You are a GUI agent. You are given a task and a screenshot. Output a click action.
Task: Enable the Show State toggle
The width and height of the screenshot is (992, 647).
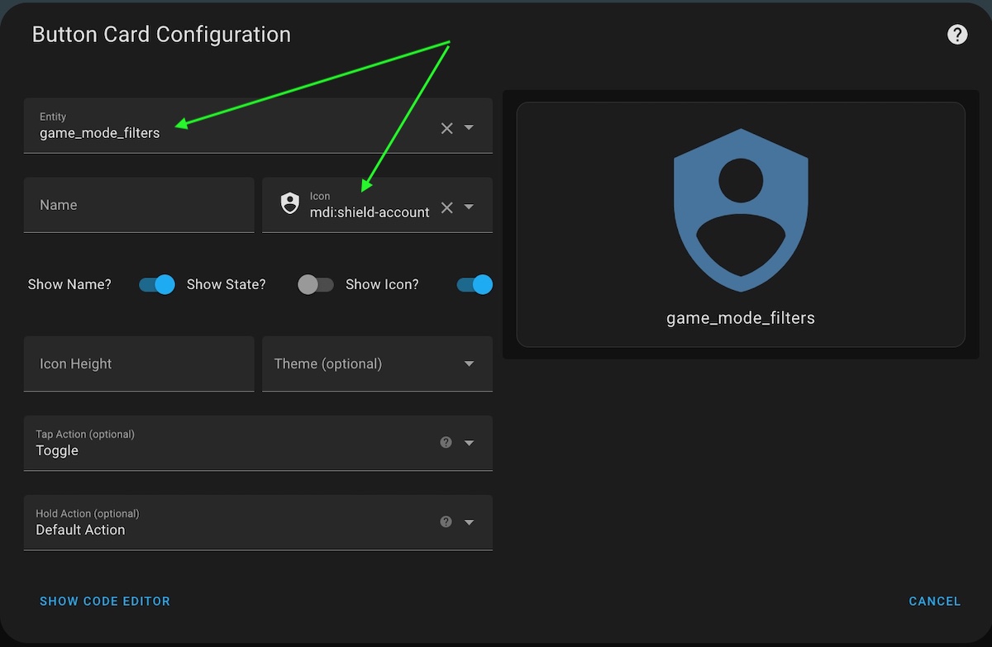click(315, 284)
